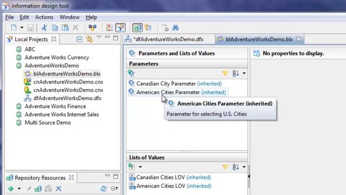Viewport: 346px width, 195px height.
Task: Open the File menu
Action: pyautogui.click(x=10, y=17)
